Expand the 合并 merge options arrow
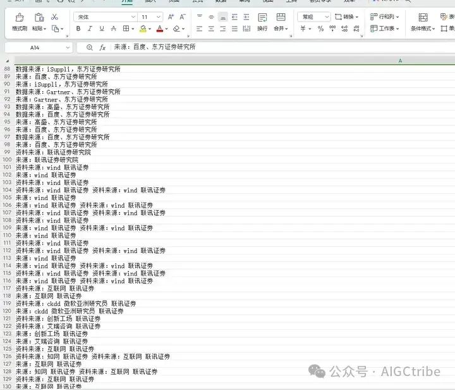This screenshot has width=455, height=390. tap(286, 28)
